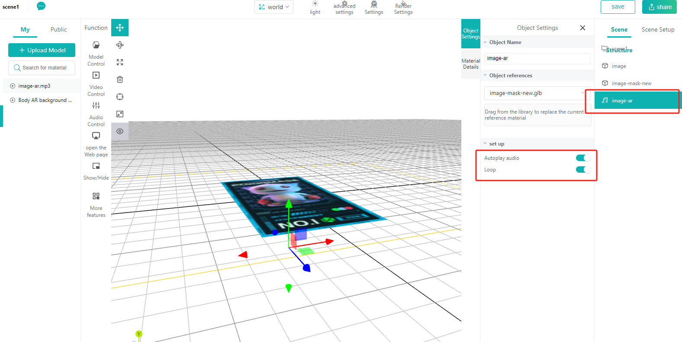Click the focus target crosshair icon
Image resolution: width=682 pixels, height=342 pixels.
point(120,97)
